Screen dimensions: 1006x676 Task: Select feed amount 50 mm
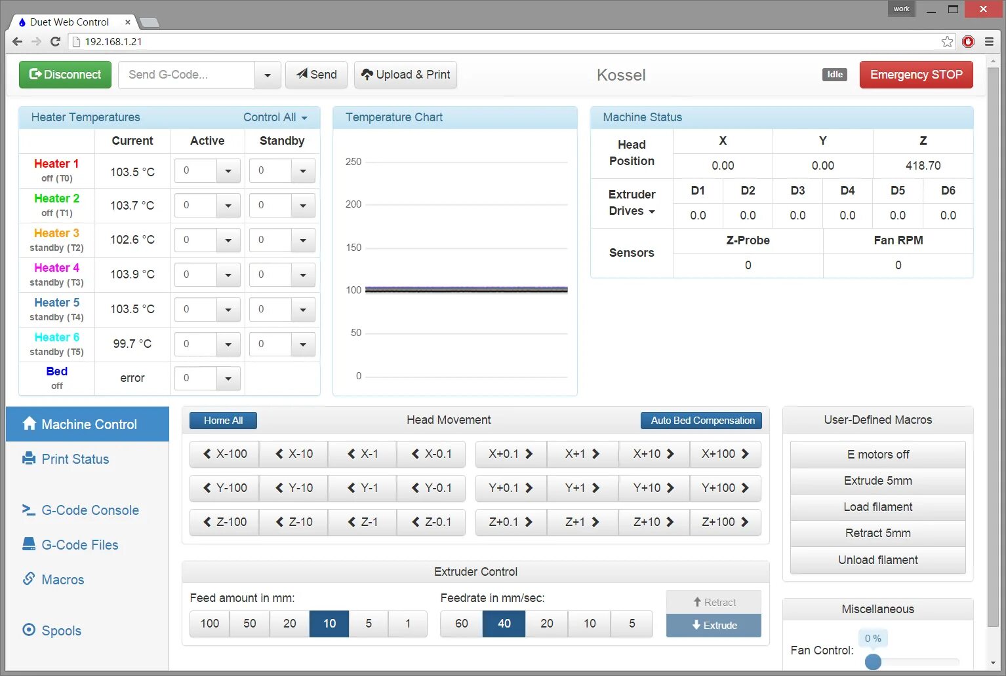pos(250,624)
